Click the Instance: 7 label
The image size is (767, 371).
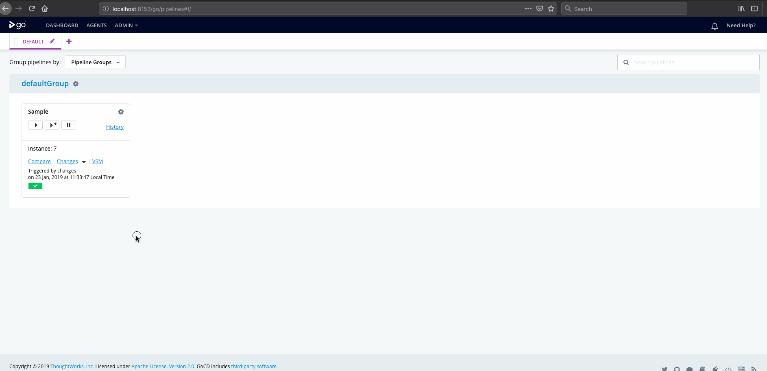42,149
